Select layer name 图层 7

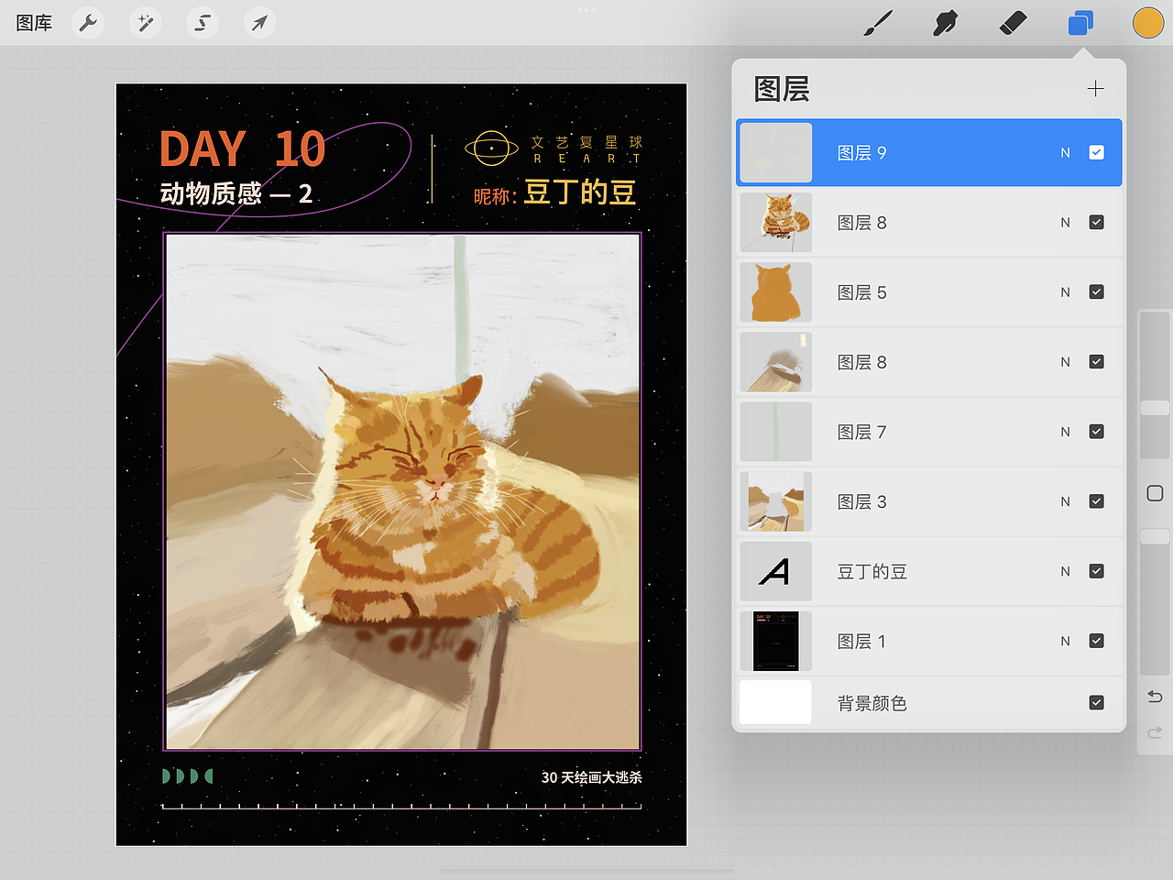click(x=861, y=432)
